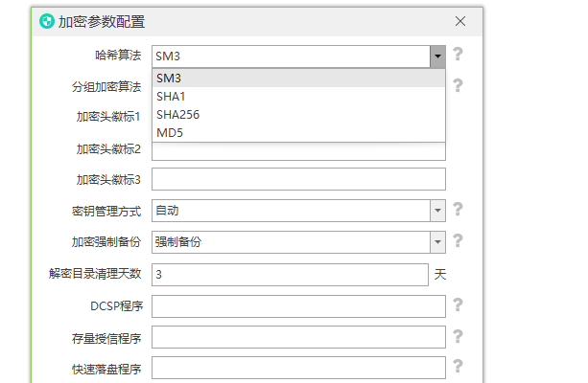Click into the 快速落盘程序 field
The height and width of the screenshot is (383, 588).
point(298,368)
